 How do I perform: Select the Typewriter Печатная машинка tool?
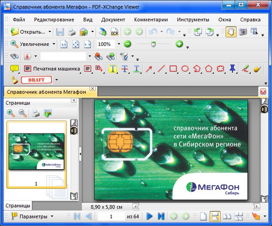pos(52,69)
